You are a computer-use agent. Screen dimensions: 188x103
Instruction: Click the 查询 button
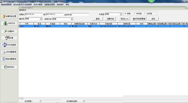97,19
